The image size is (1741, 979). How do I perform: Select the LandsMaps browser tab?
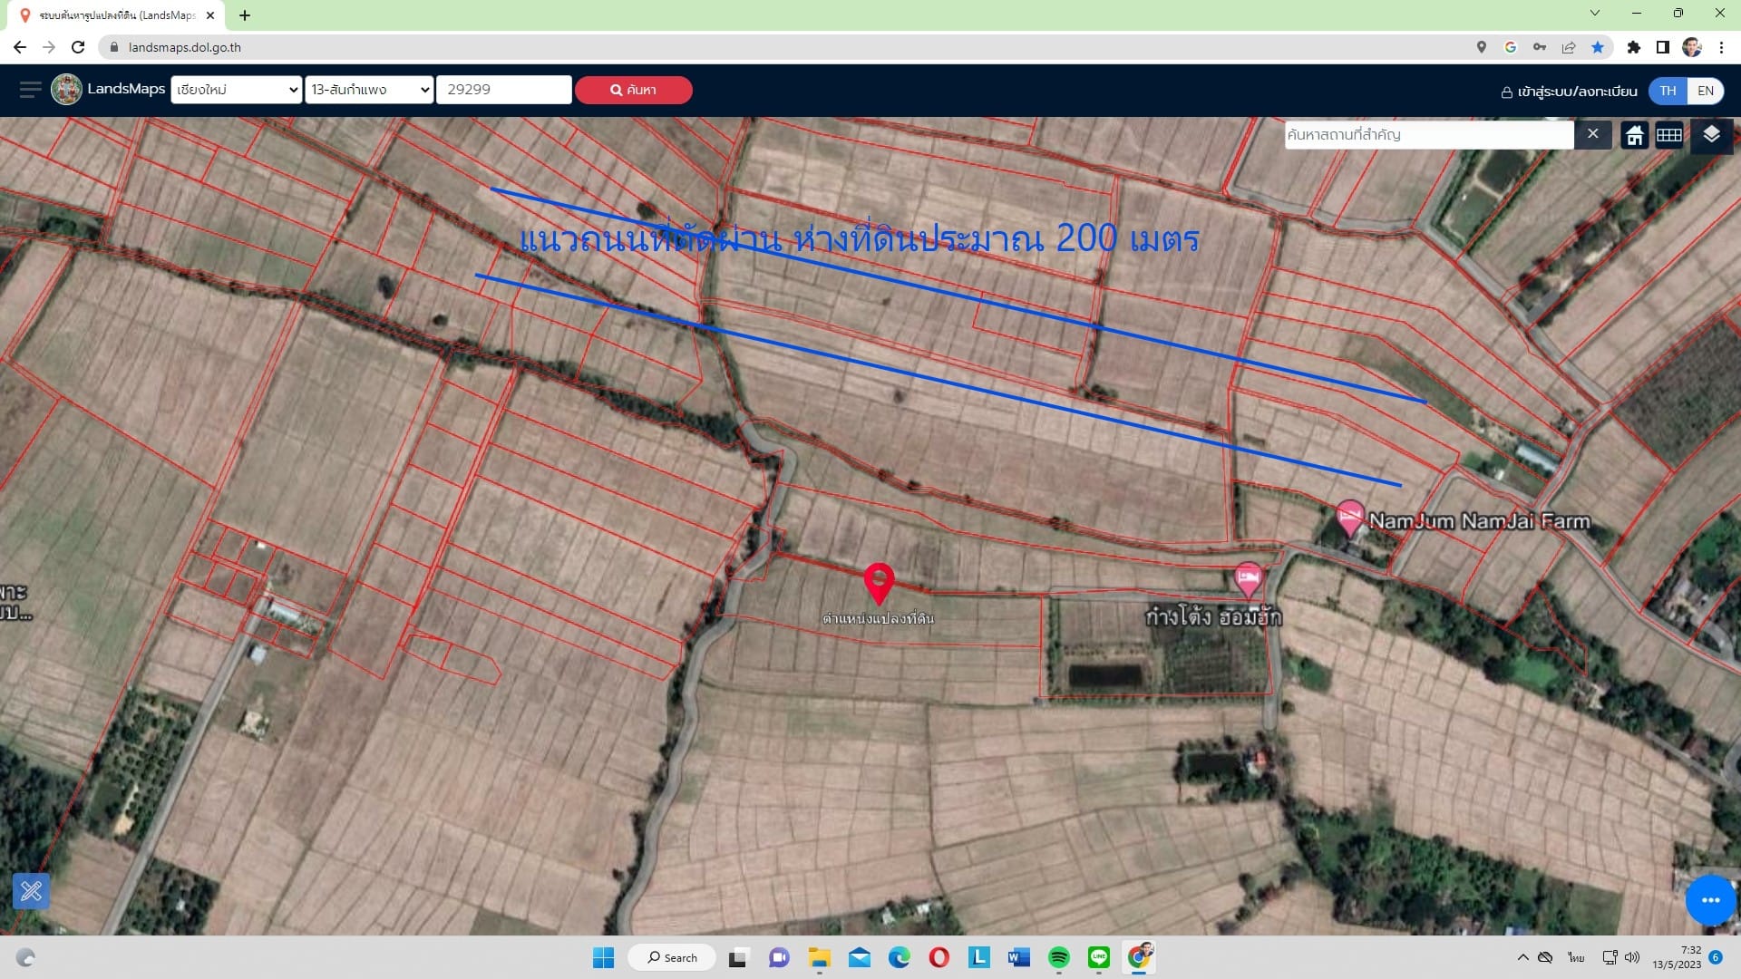pyautogui.click(x=116, y=15)
